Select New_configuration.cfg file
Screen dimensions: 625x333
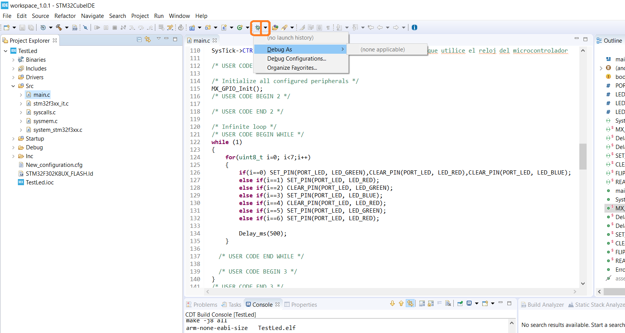click(x=54, y=165)
